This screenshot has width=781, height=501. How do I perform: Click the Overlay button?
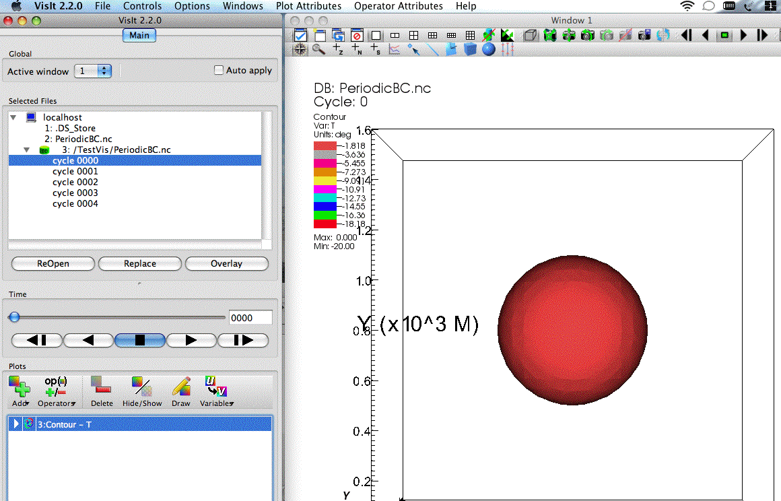226,263
